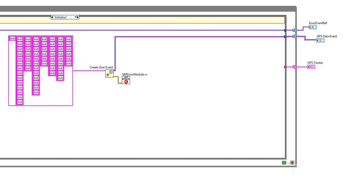343x183 pixels.
Task: Select the GPS Cluster indicator terminal
Action: tap(311, 67)
